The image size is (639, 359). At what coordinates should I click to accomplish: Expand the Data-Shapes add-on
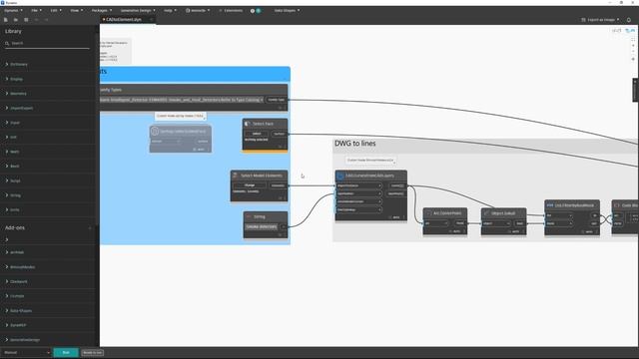click(18, 310)
